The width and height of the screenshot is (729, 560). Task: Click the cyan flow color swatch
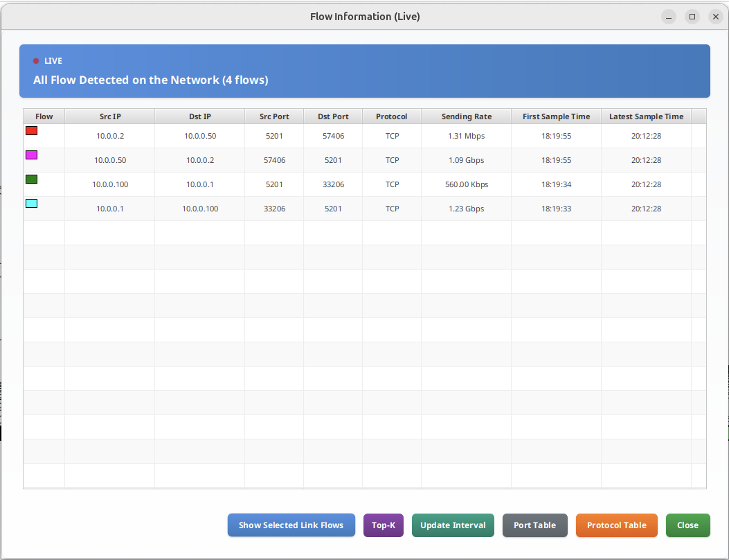32,204
